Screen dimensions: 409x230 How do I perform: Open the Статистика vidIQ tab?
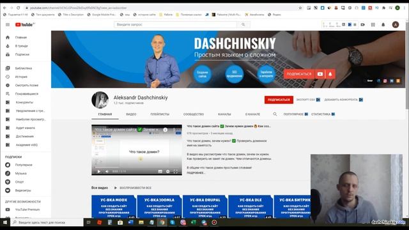[x=323, y=114]
